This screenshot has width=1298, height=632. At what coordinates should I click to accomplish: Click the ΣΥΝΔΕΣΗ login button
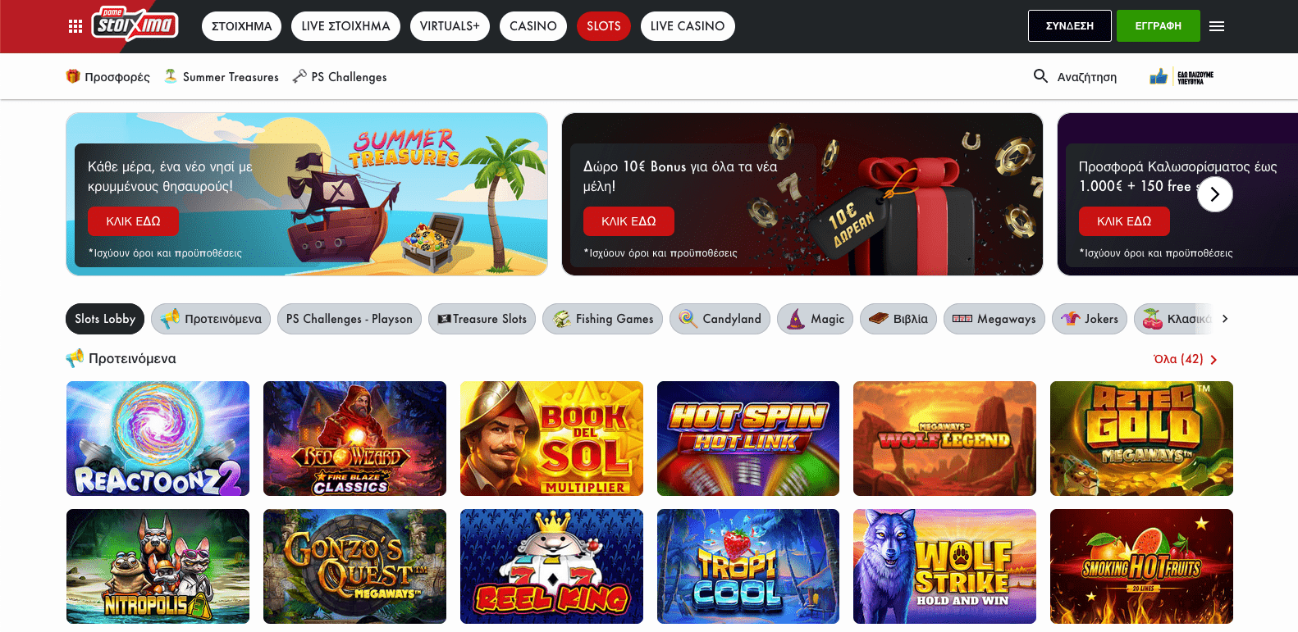(x=1070, y=26)
